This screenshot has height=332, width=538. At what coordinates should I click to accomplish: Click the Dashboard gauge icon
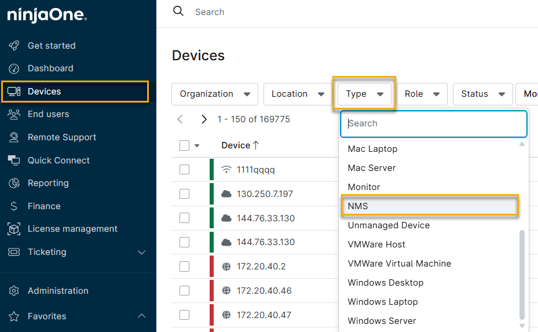[14, 69]
